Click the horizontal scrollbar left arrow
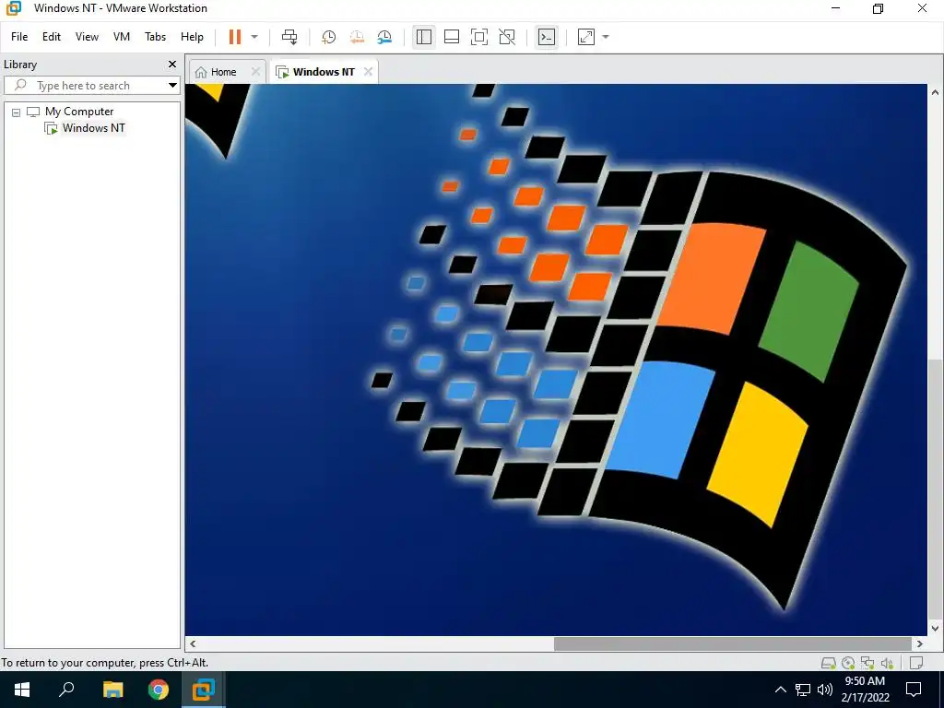 pyautogui.click(x=193, y=643)
